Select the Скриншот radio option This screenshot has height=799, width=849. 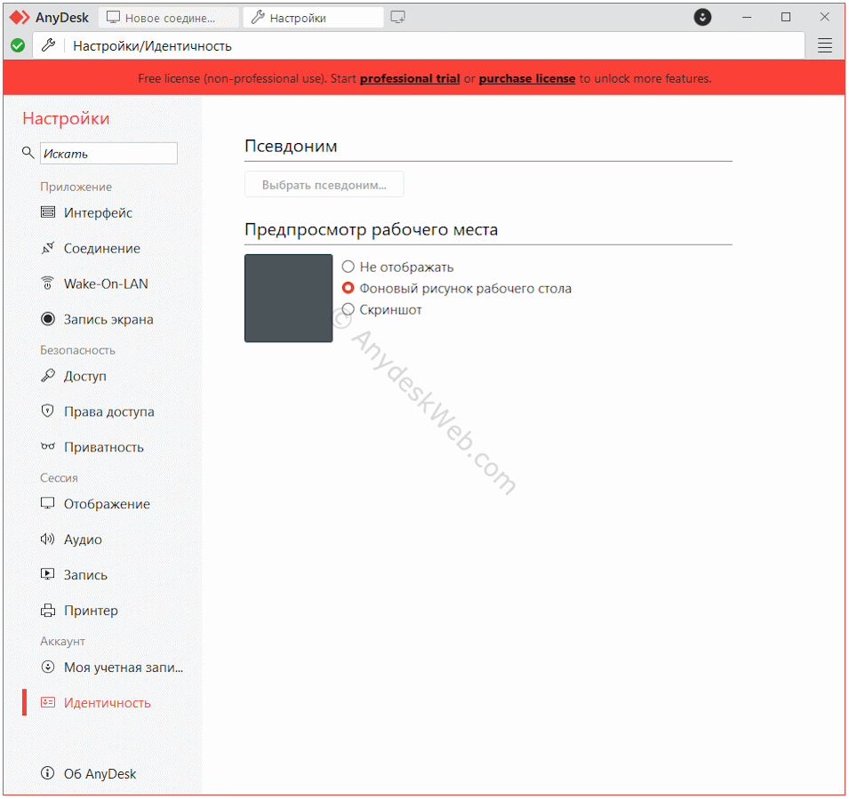tap(348, 309)
